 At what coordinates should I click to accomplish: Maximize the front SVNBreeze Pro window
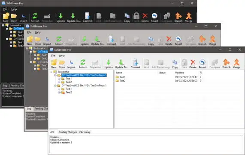[x=230, y=50]
